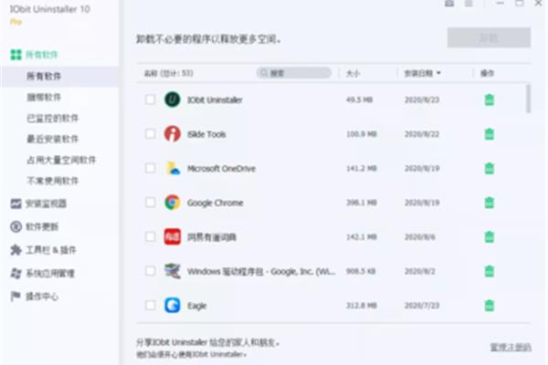Viewport: 548px width, 365px height.
Task: Select the 所有软件 sub-item in sidebar
Action: click(x=44, y=76)
